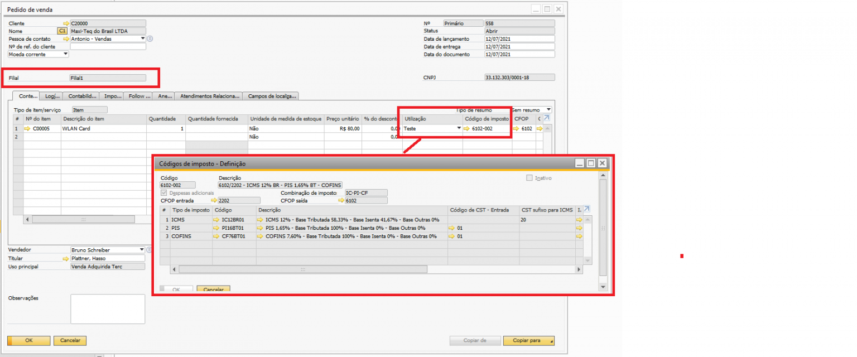Screen dimensions: 857x357
Task: Click link arrow next to Titular field
Action: click(x=66, y=259)
